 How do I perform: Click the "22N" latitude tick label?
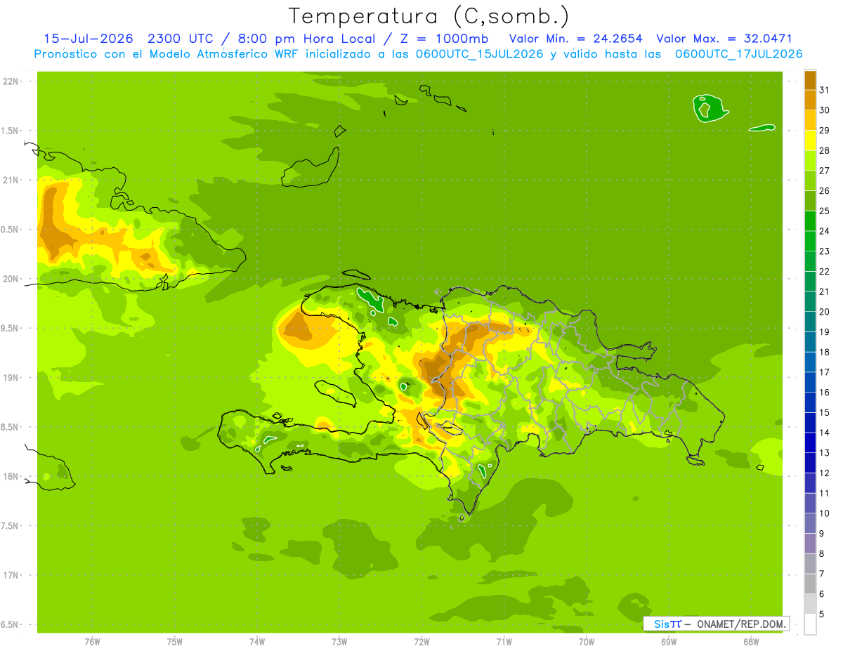pyautogui.click(x=11, y=81)
